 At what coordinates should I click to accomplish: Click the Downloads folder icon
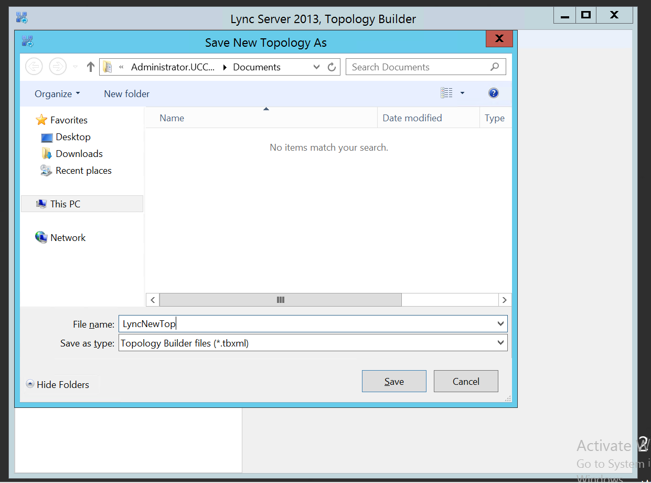click(x=47, y=154)
